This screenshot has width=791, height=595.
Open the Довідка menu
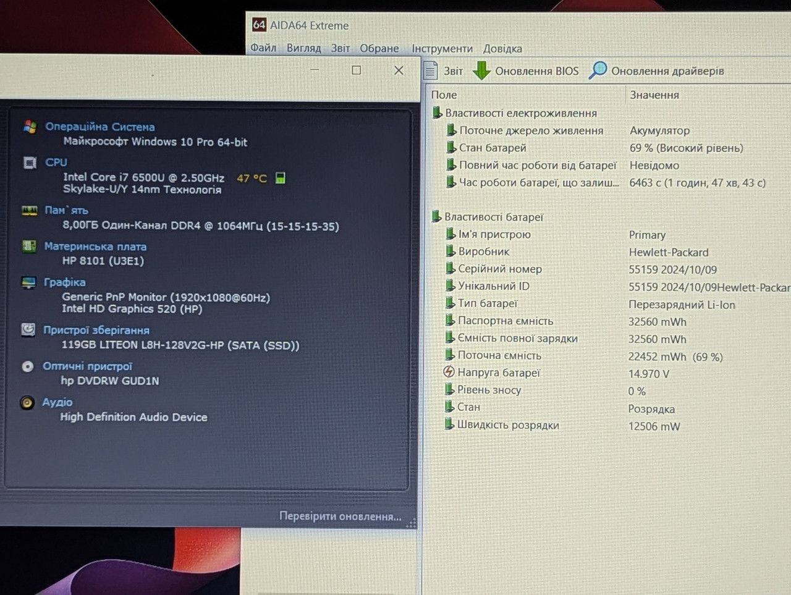502,48
